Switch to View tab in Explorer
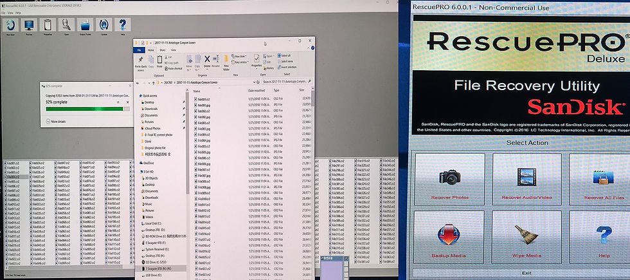Image resolution: width=630 pixels, height=280 pixels. click(174, 50)
